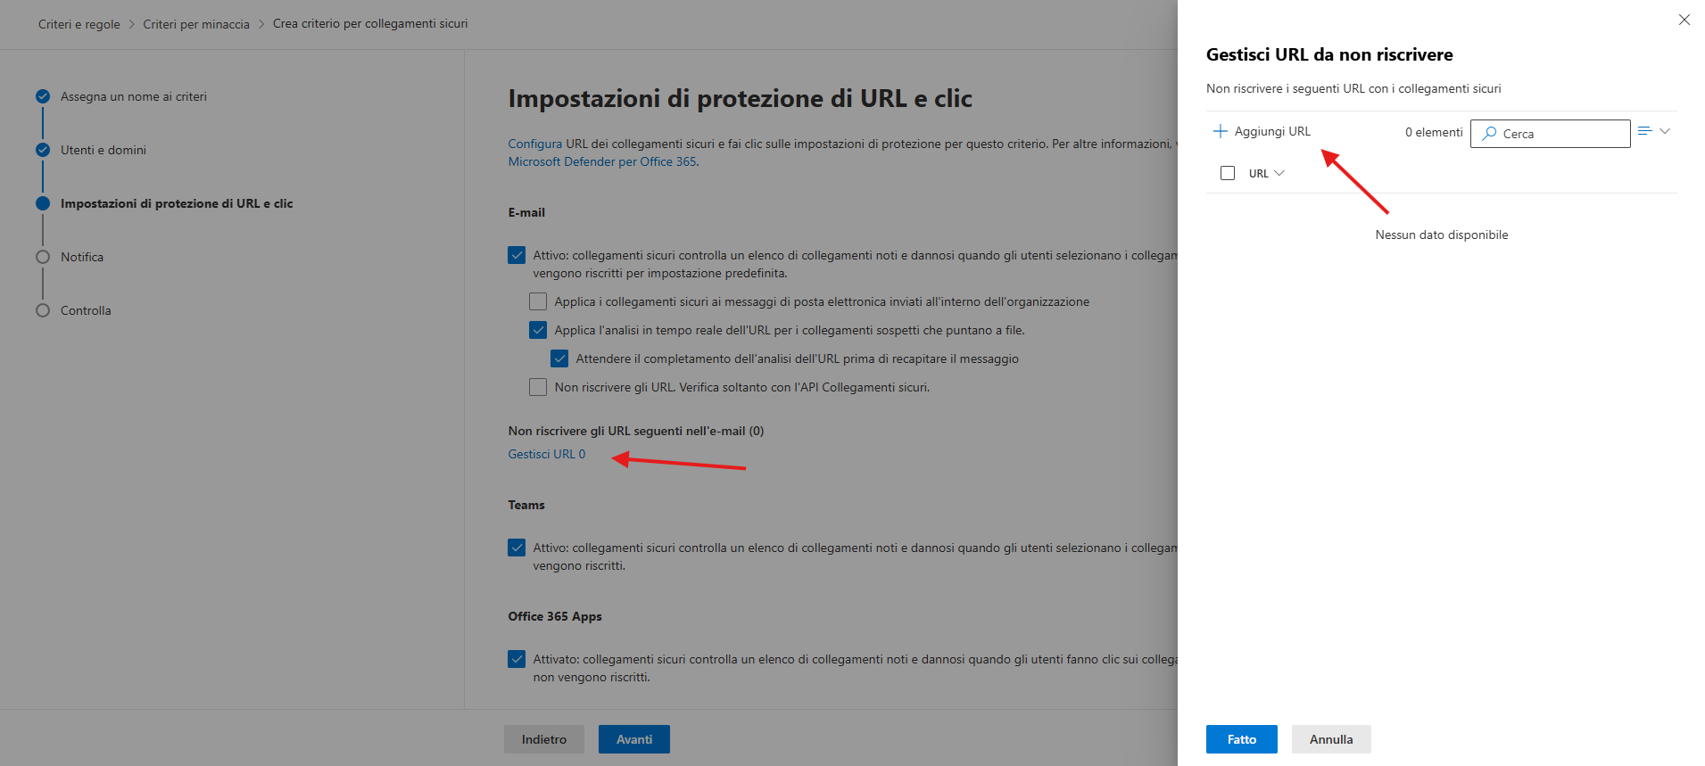Go to Criteri e regole breadcrumb
Viewport: 1705px width, 766px height.
(x=79, y=24)
